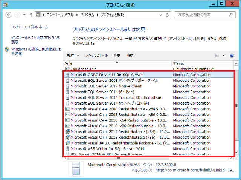
Task: Click the window system icon in title bar
Action: tap(5, 5)
